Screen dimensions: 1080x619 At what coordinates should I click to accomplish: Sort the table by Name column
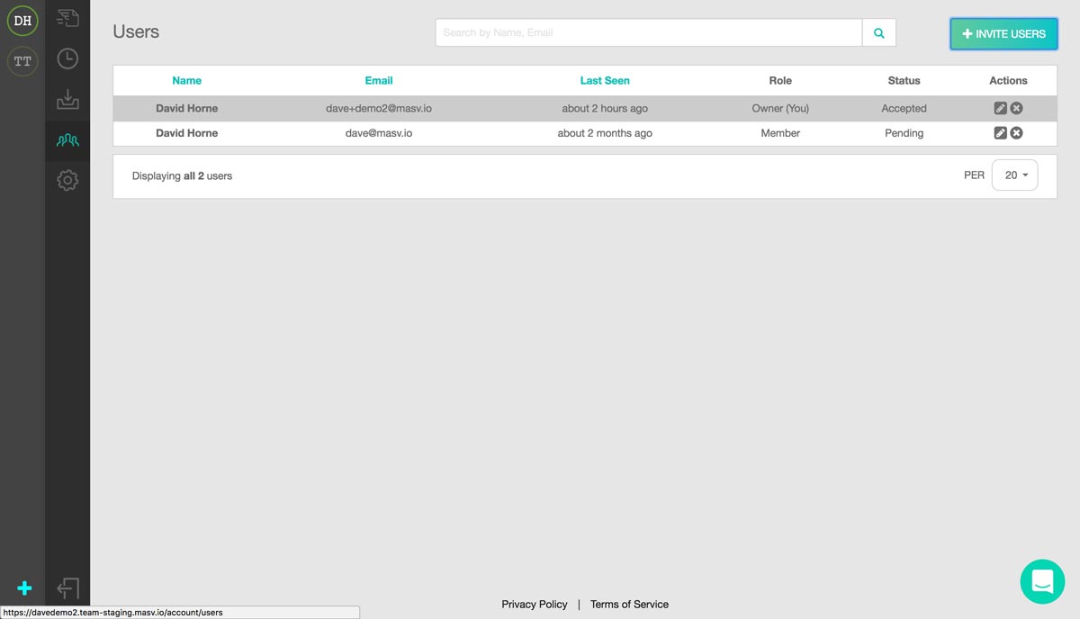pyautogui.click(x=187, y=81)
